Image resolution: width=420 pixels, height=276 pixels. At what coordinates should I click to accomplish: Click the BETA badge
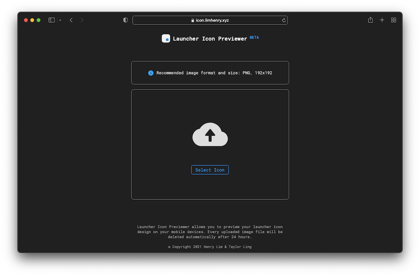click(x=254, y=37)
